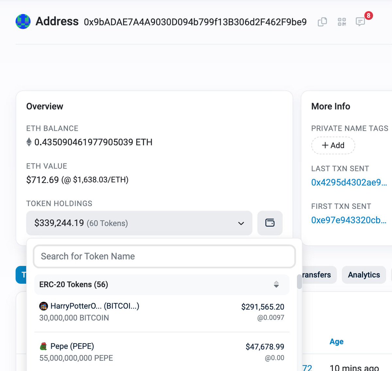Select the HarryPotterO (BITCOIN) token row
This screenshot has width=392, height=371.
click(x=162, y=312)
